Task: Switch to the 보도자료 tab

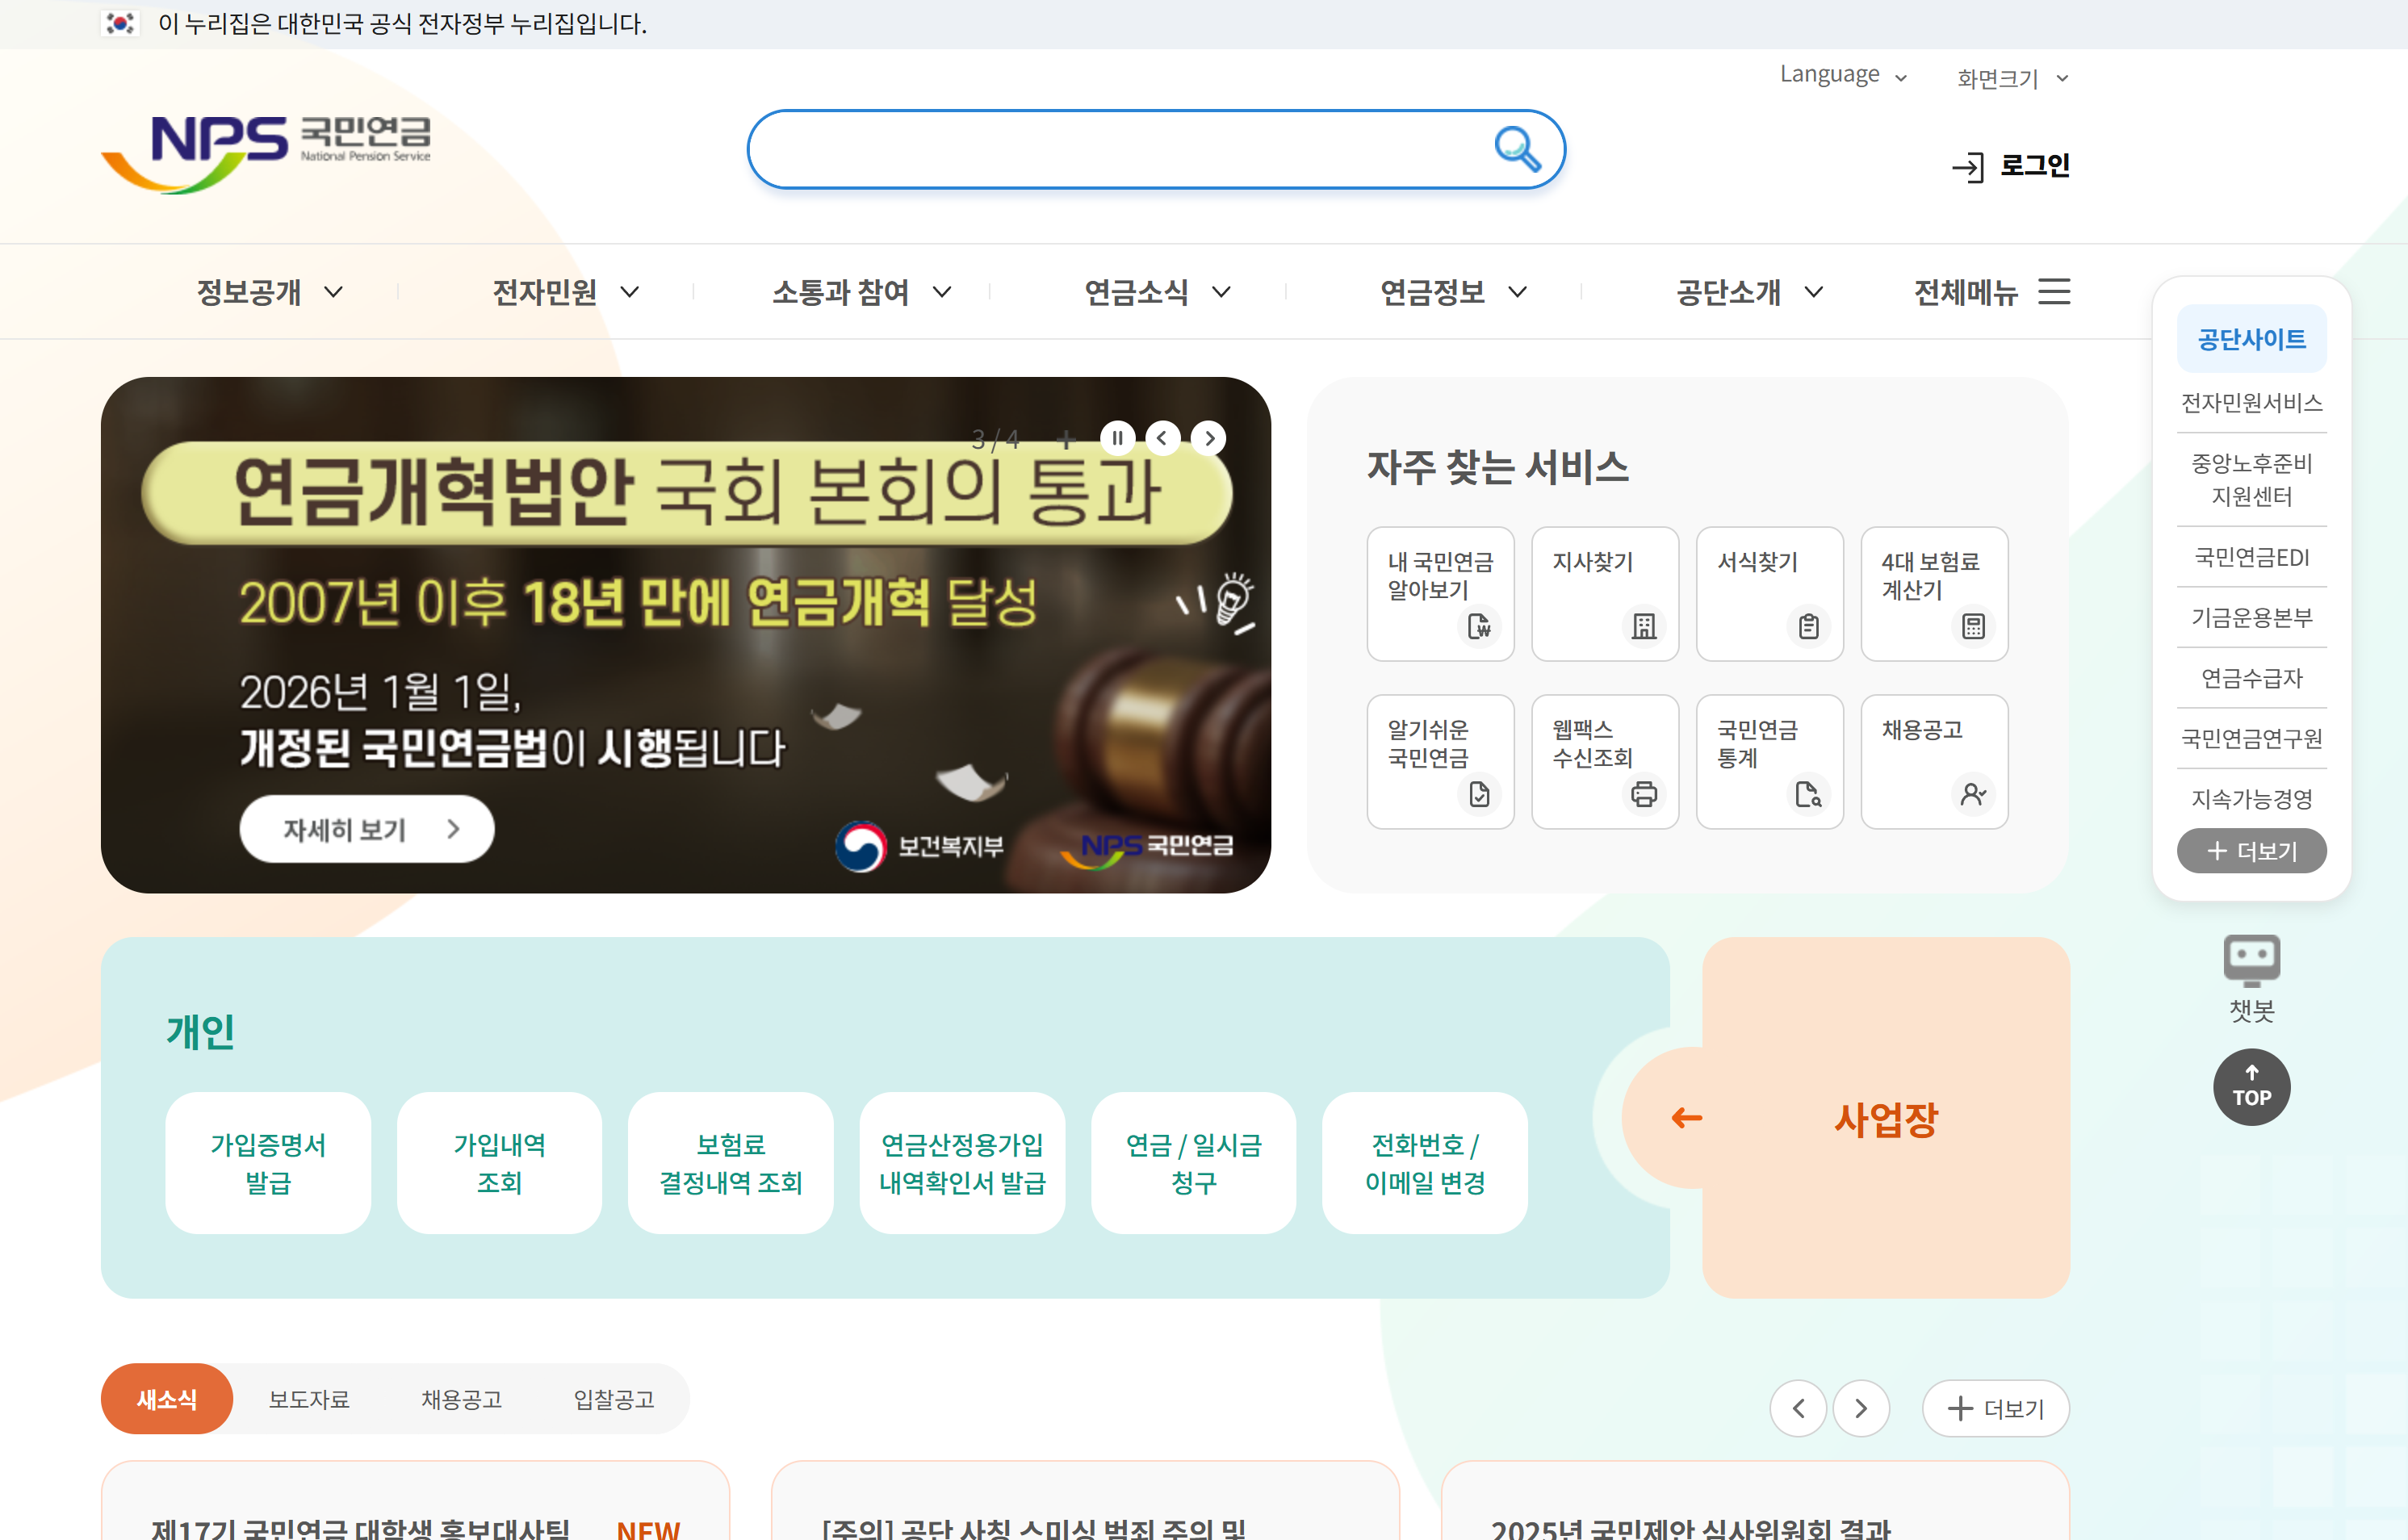Action: [309, 1399]
